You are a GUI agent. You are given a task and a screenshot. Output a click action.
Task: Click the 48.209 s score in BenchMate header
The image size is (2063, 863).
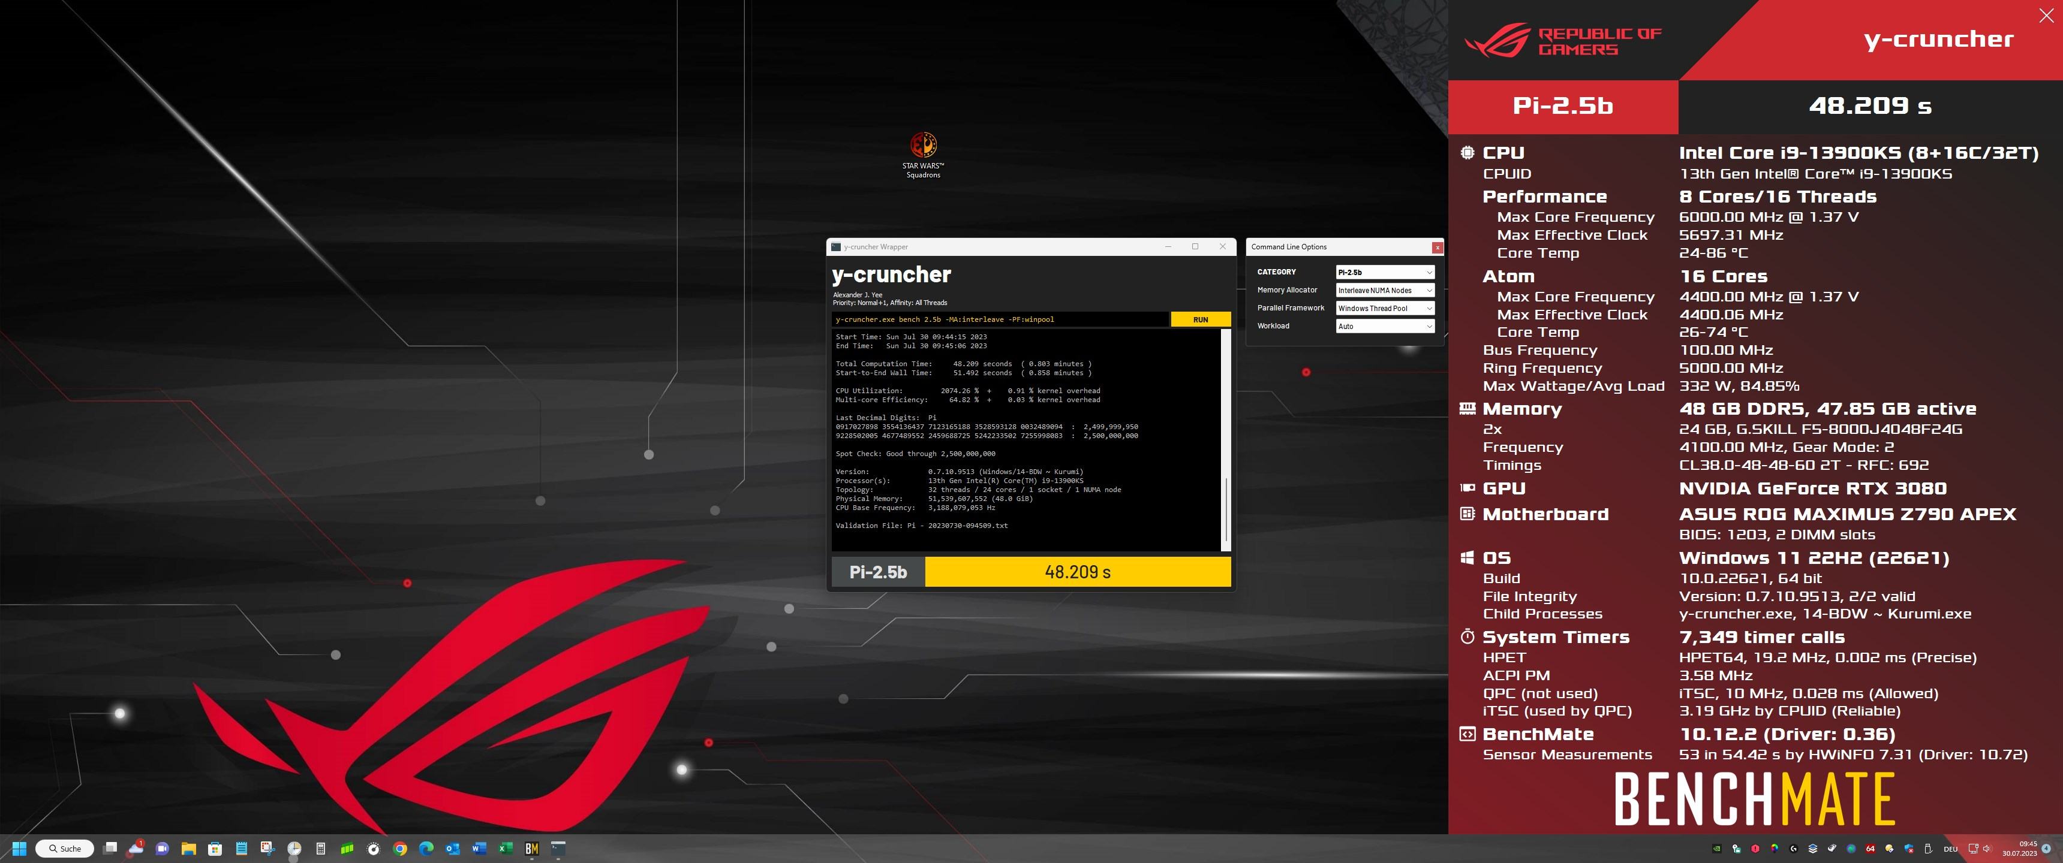coord(1870,105)
